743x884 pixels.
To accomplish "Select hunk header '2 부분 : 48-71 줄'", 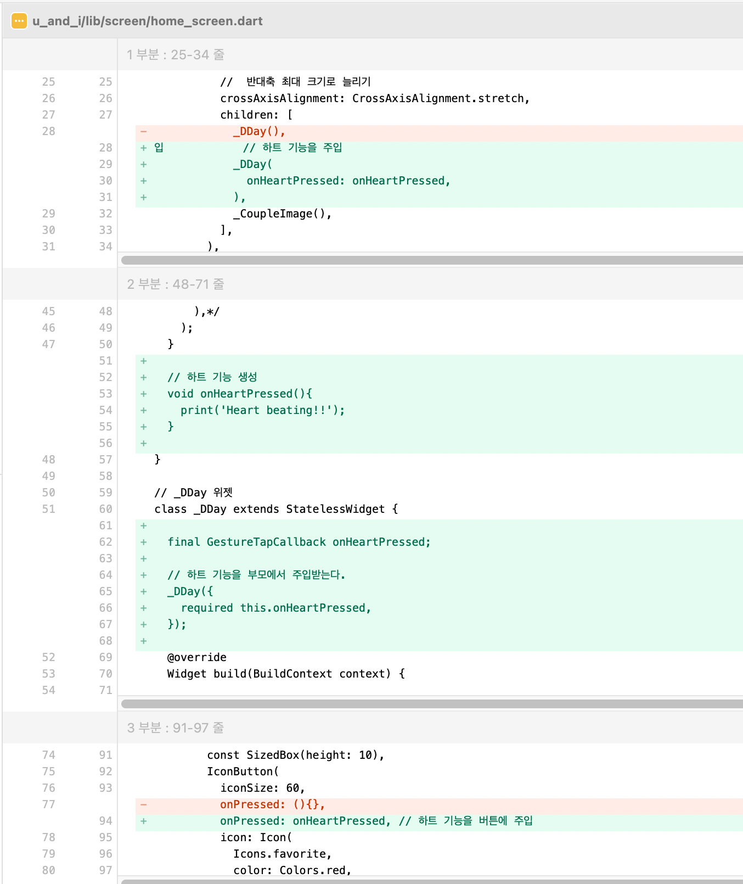I will [176, 284].
